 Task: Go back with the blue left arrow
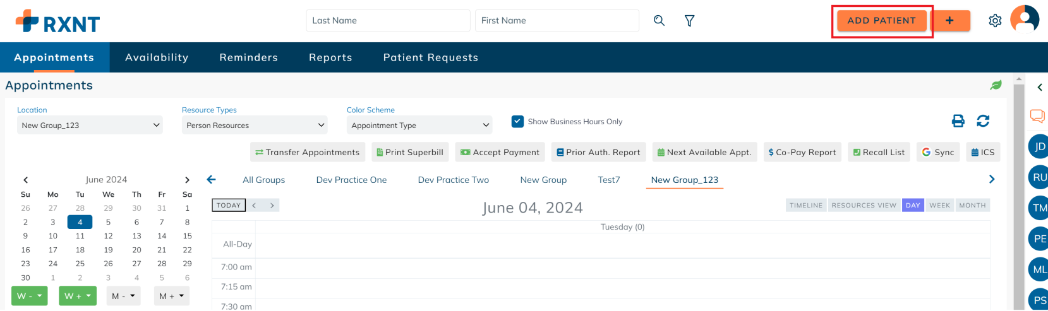[x=212, y=180]
